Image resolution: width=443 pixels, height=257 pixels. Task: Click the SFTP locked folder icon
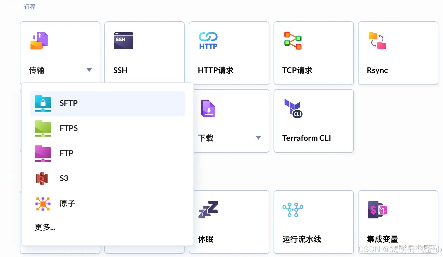[x=43, y=103]
